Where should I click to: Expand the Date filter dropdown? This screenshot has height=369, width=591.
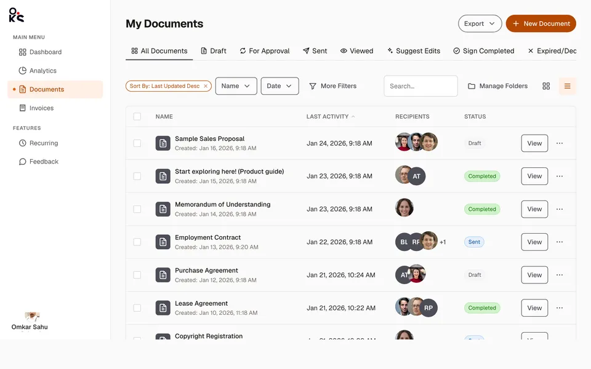pos(279,86)
